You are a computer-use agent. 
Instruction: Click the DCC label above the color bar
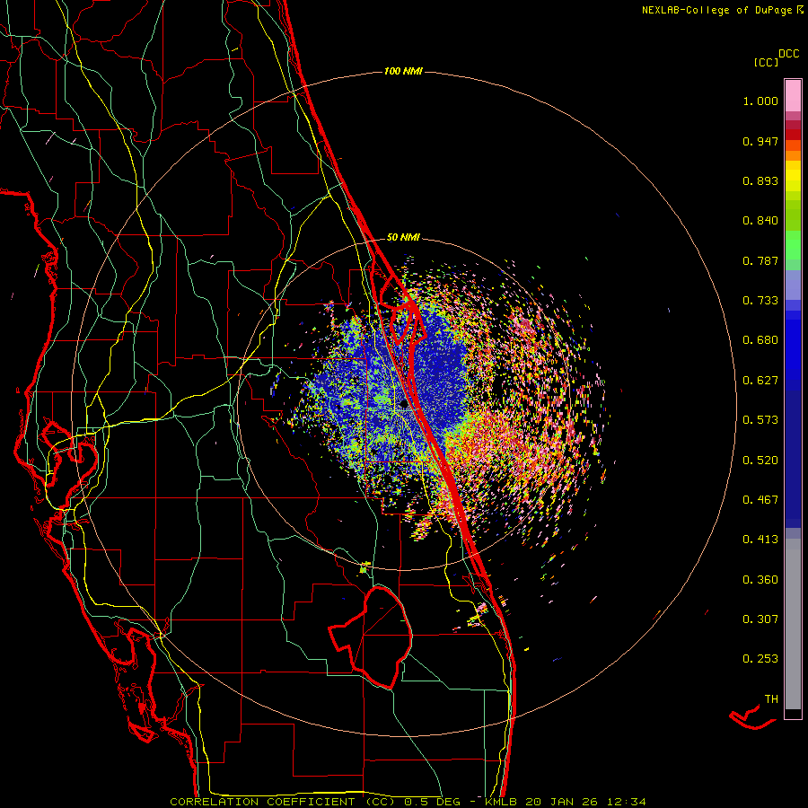pos(789,54)
